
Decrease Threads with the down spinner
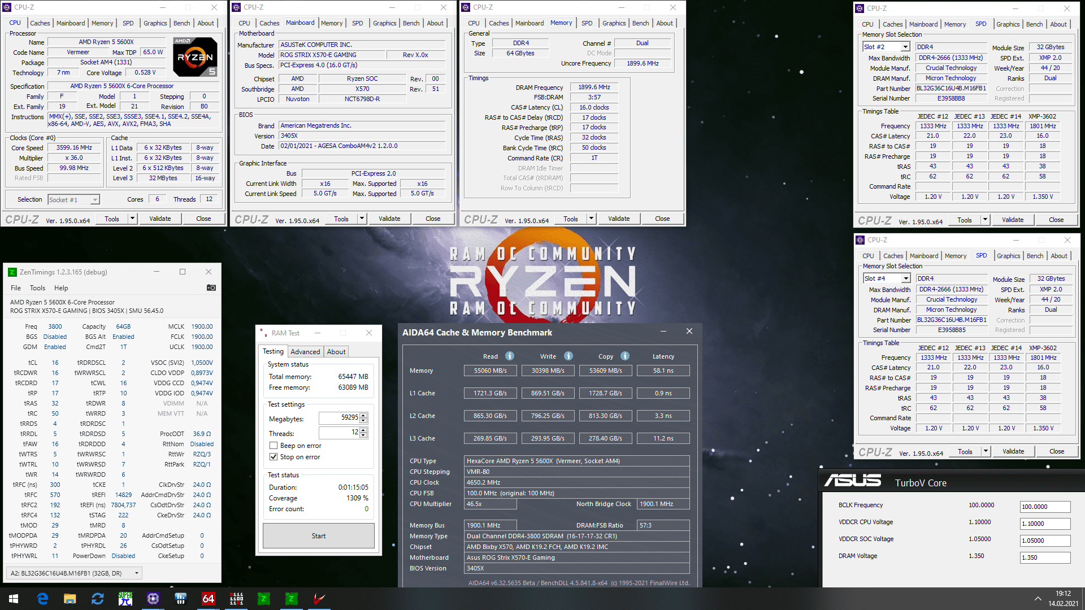pos(363,435)
